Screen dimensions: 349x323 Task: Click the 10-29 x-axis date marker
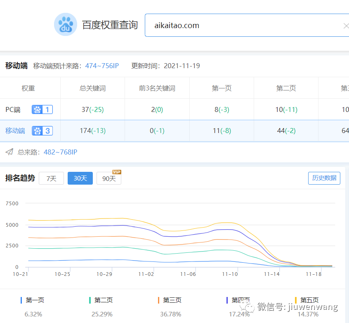(x=104, y=274)
